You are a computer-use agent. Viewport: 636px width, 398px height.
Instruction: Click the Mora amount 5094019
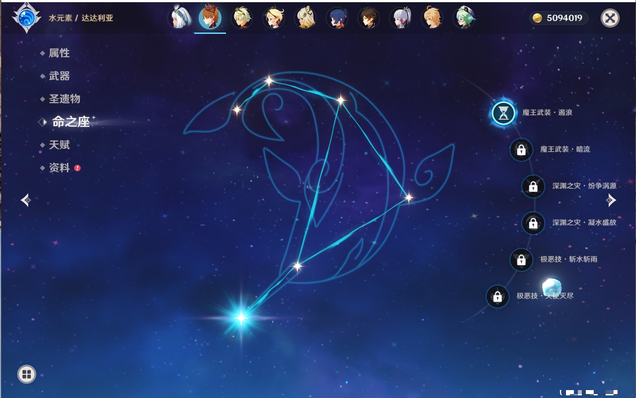coord(564,18)
